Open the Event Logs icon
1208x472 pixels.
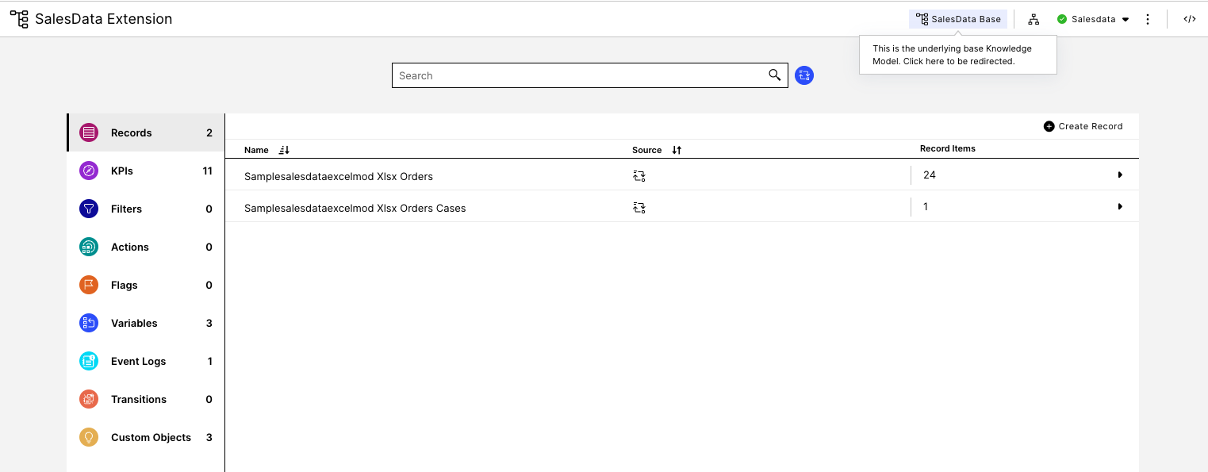(x=89, y=361)
